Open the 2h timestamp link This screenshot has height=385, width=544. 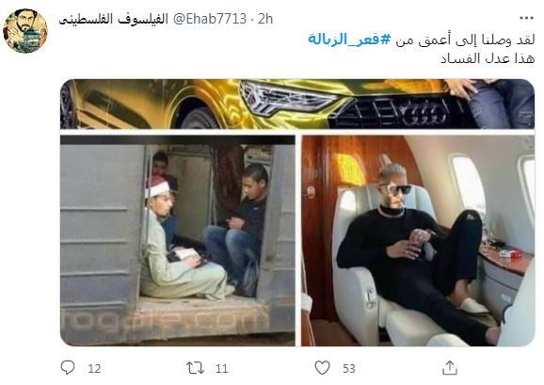click(x=265, y=19)
